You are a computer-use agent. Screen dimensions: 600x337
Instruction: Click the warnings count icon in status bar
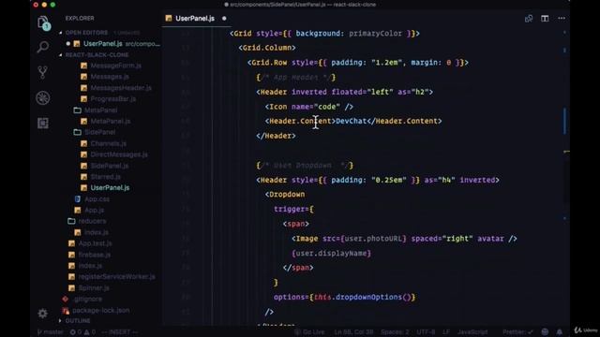(87, 332)
